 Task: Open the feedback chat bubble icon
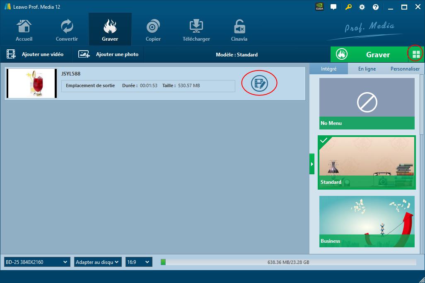333,7
